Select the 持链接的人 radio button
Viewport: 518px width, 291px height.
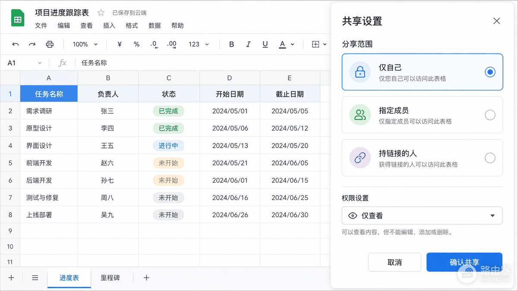point(490,158)
